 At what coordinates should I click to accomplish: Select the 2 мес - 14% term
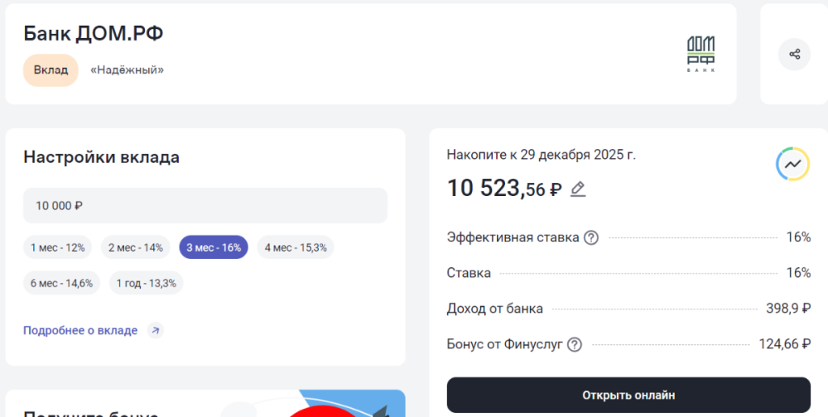pos(136,247)
